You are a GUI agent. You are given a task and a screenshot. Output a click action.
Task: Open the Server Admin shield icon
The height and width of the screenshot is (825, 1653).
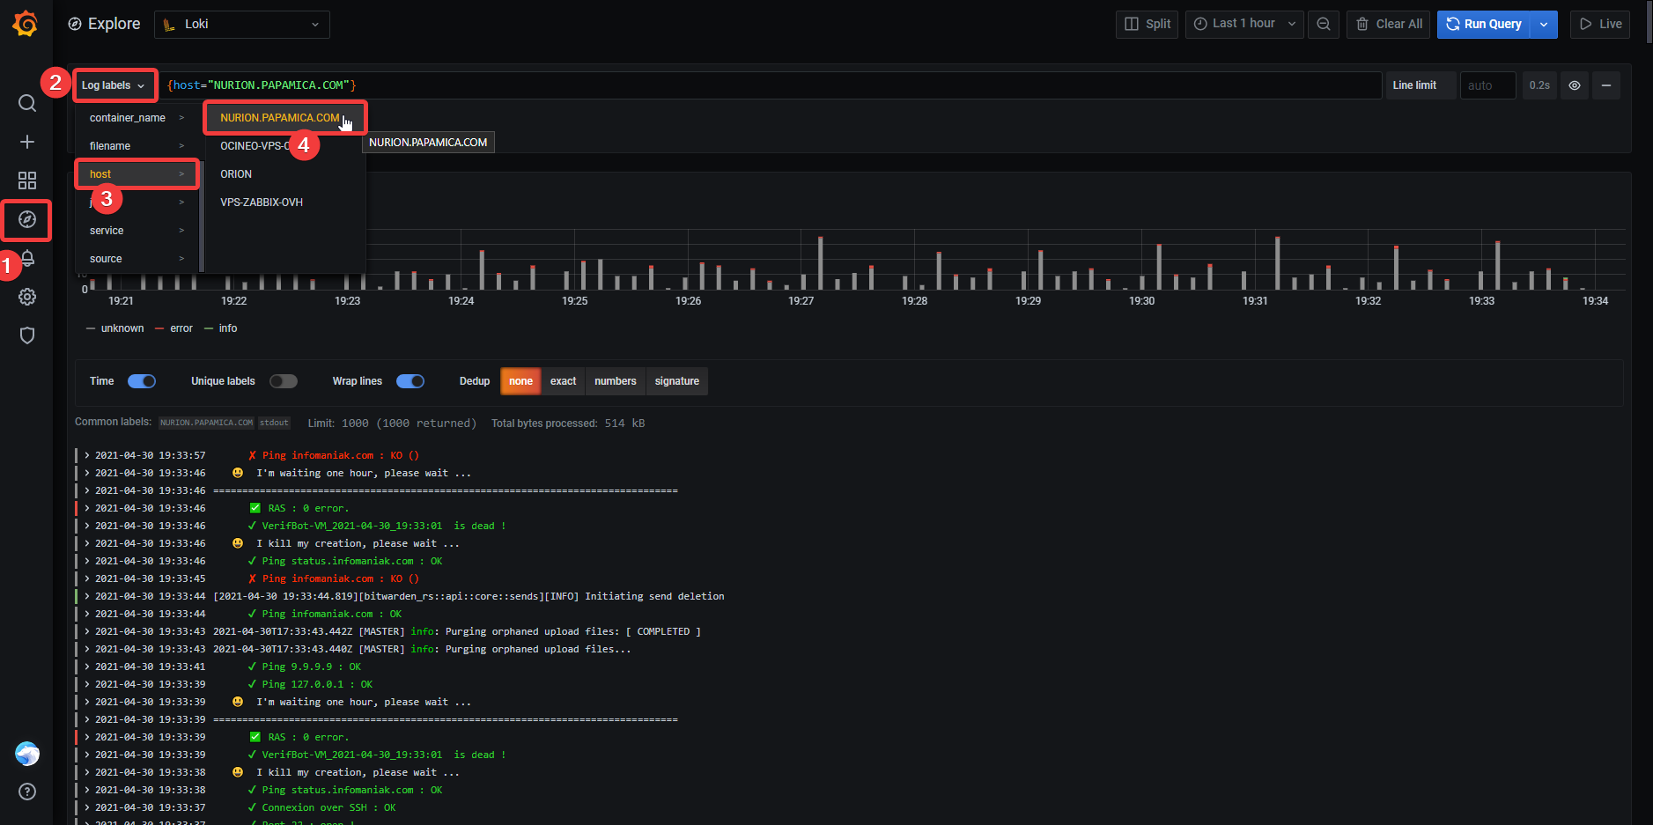point(27,335)
